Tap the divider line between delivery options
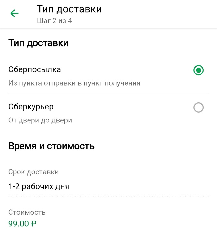Screen dimensions: 217x245 (x=108, y=94)
